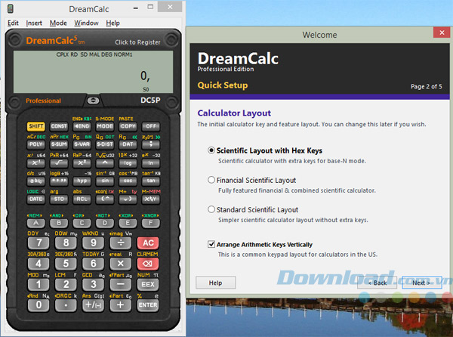
Task: Click the multiply key
Action: [x=121, y=264]
